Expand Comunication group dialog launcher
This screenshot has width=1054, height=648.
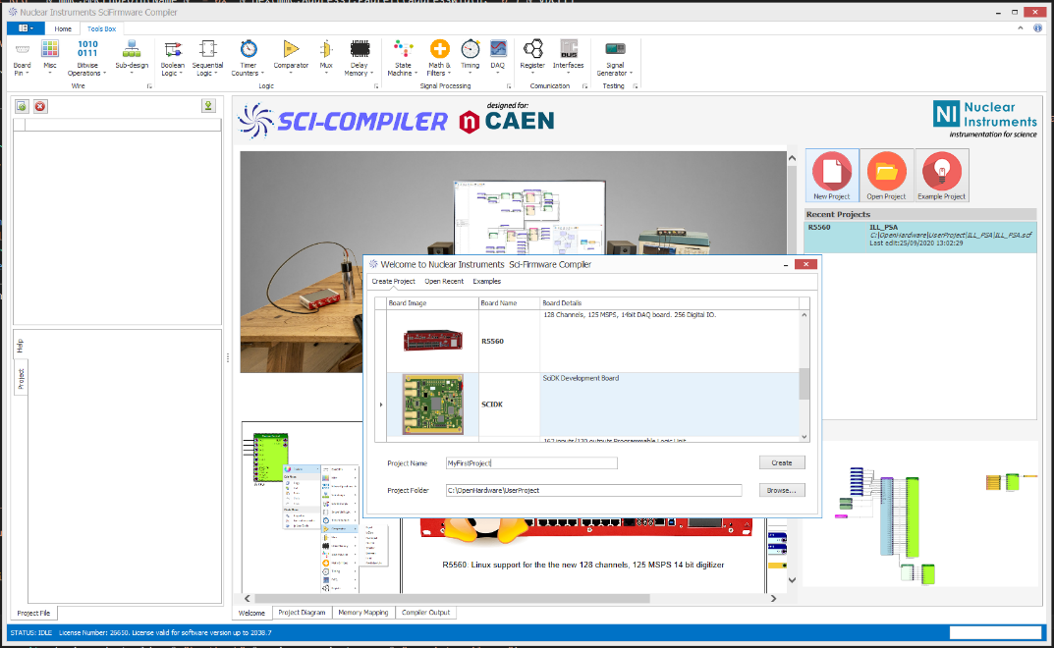point(584,86)
